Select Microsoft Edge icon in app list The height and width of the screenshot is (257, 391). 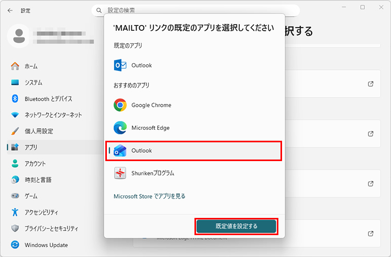click(120, 128)
